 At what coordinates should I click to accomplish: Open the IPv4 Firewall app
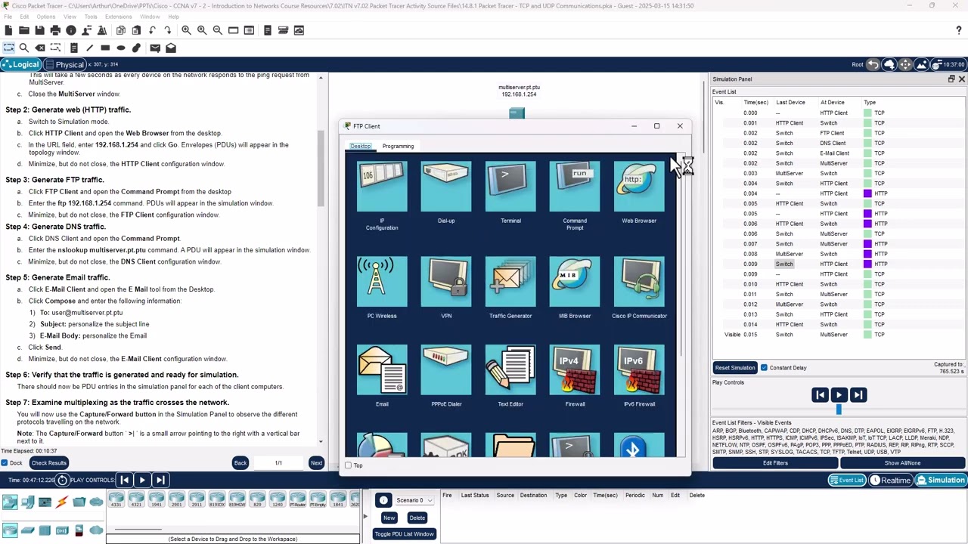(575, 370)
